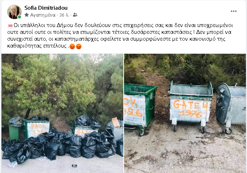The height and width of the screenshot is (173, 247).
Task: Click the Favorites star icon
Action: 27,15
